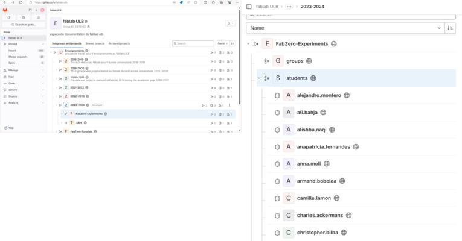The height and width of the screenshot is (241, 462).
Task: Click the GitLab fox logo
Action: 5,10
